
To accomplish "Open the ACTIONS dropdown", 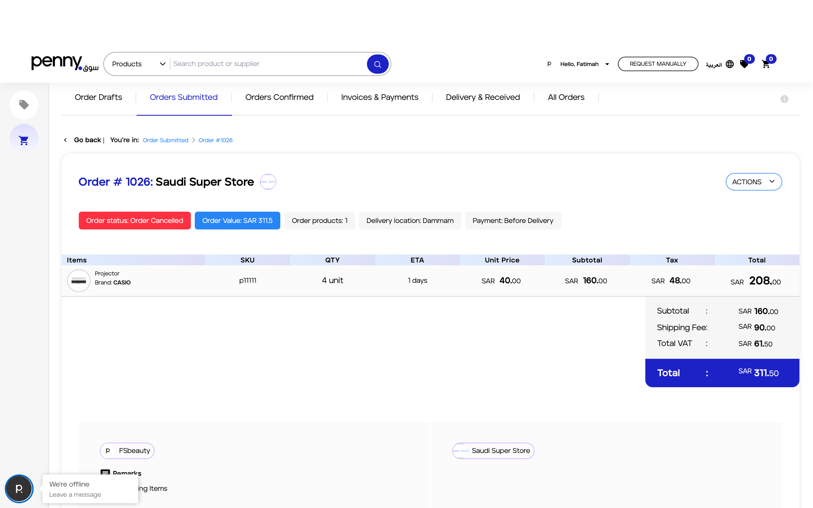I will (x=753, y=182).
